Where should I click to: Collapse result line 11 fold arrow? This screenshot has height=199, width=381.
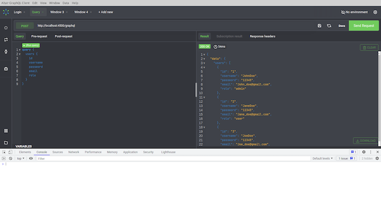pos(204,97)
